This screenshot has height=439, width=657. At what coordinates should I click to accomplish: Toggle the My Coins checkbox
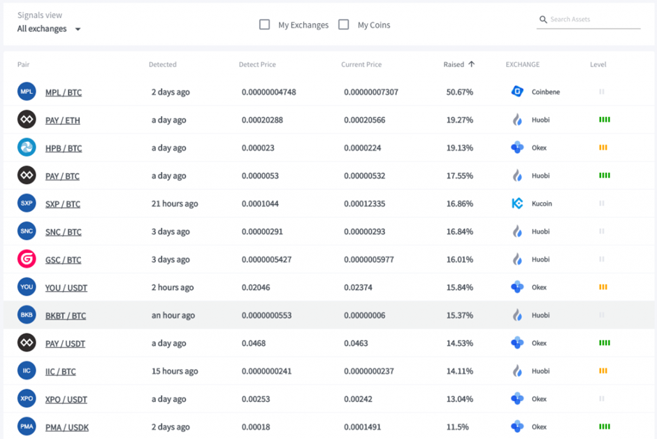click(x=343, y=24)
